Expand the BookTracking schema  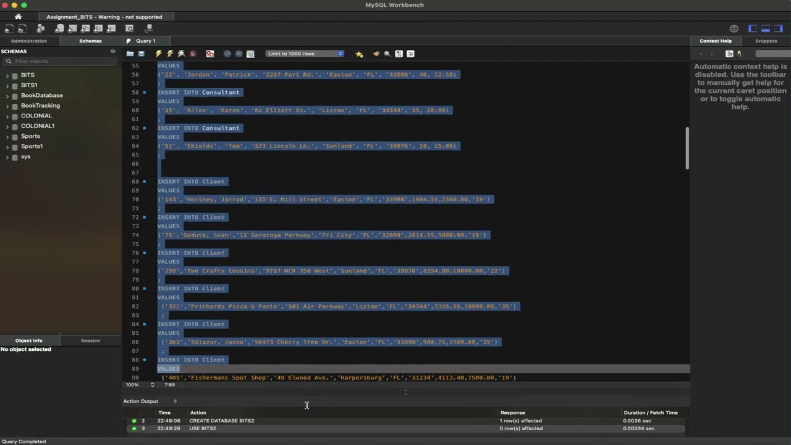click(x=7, y=106)
